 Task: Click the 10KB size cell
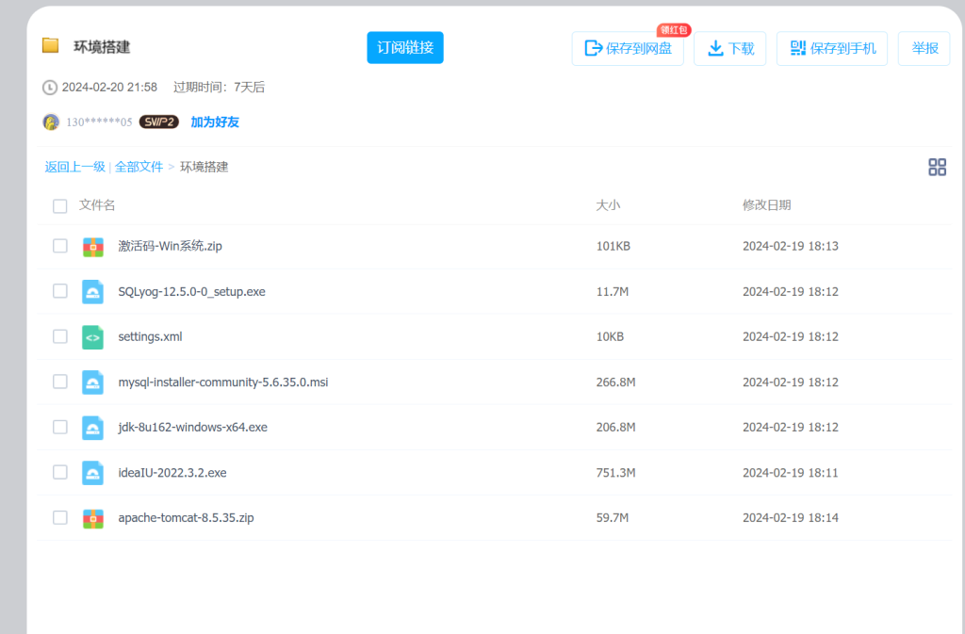(610, 336)
